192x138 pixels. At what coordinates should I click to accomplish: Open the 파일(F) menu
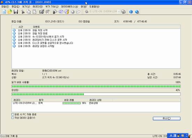5,7
